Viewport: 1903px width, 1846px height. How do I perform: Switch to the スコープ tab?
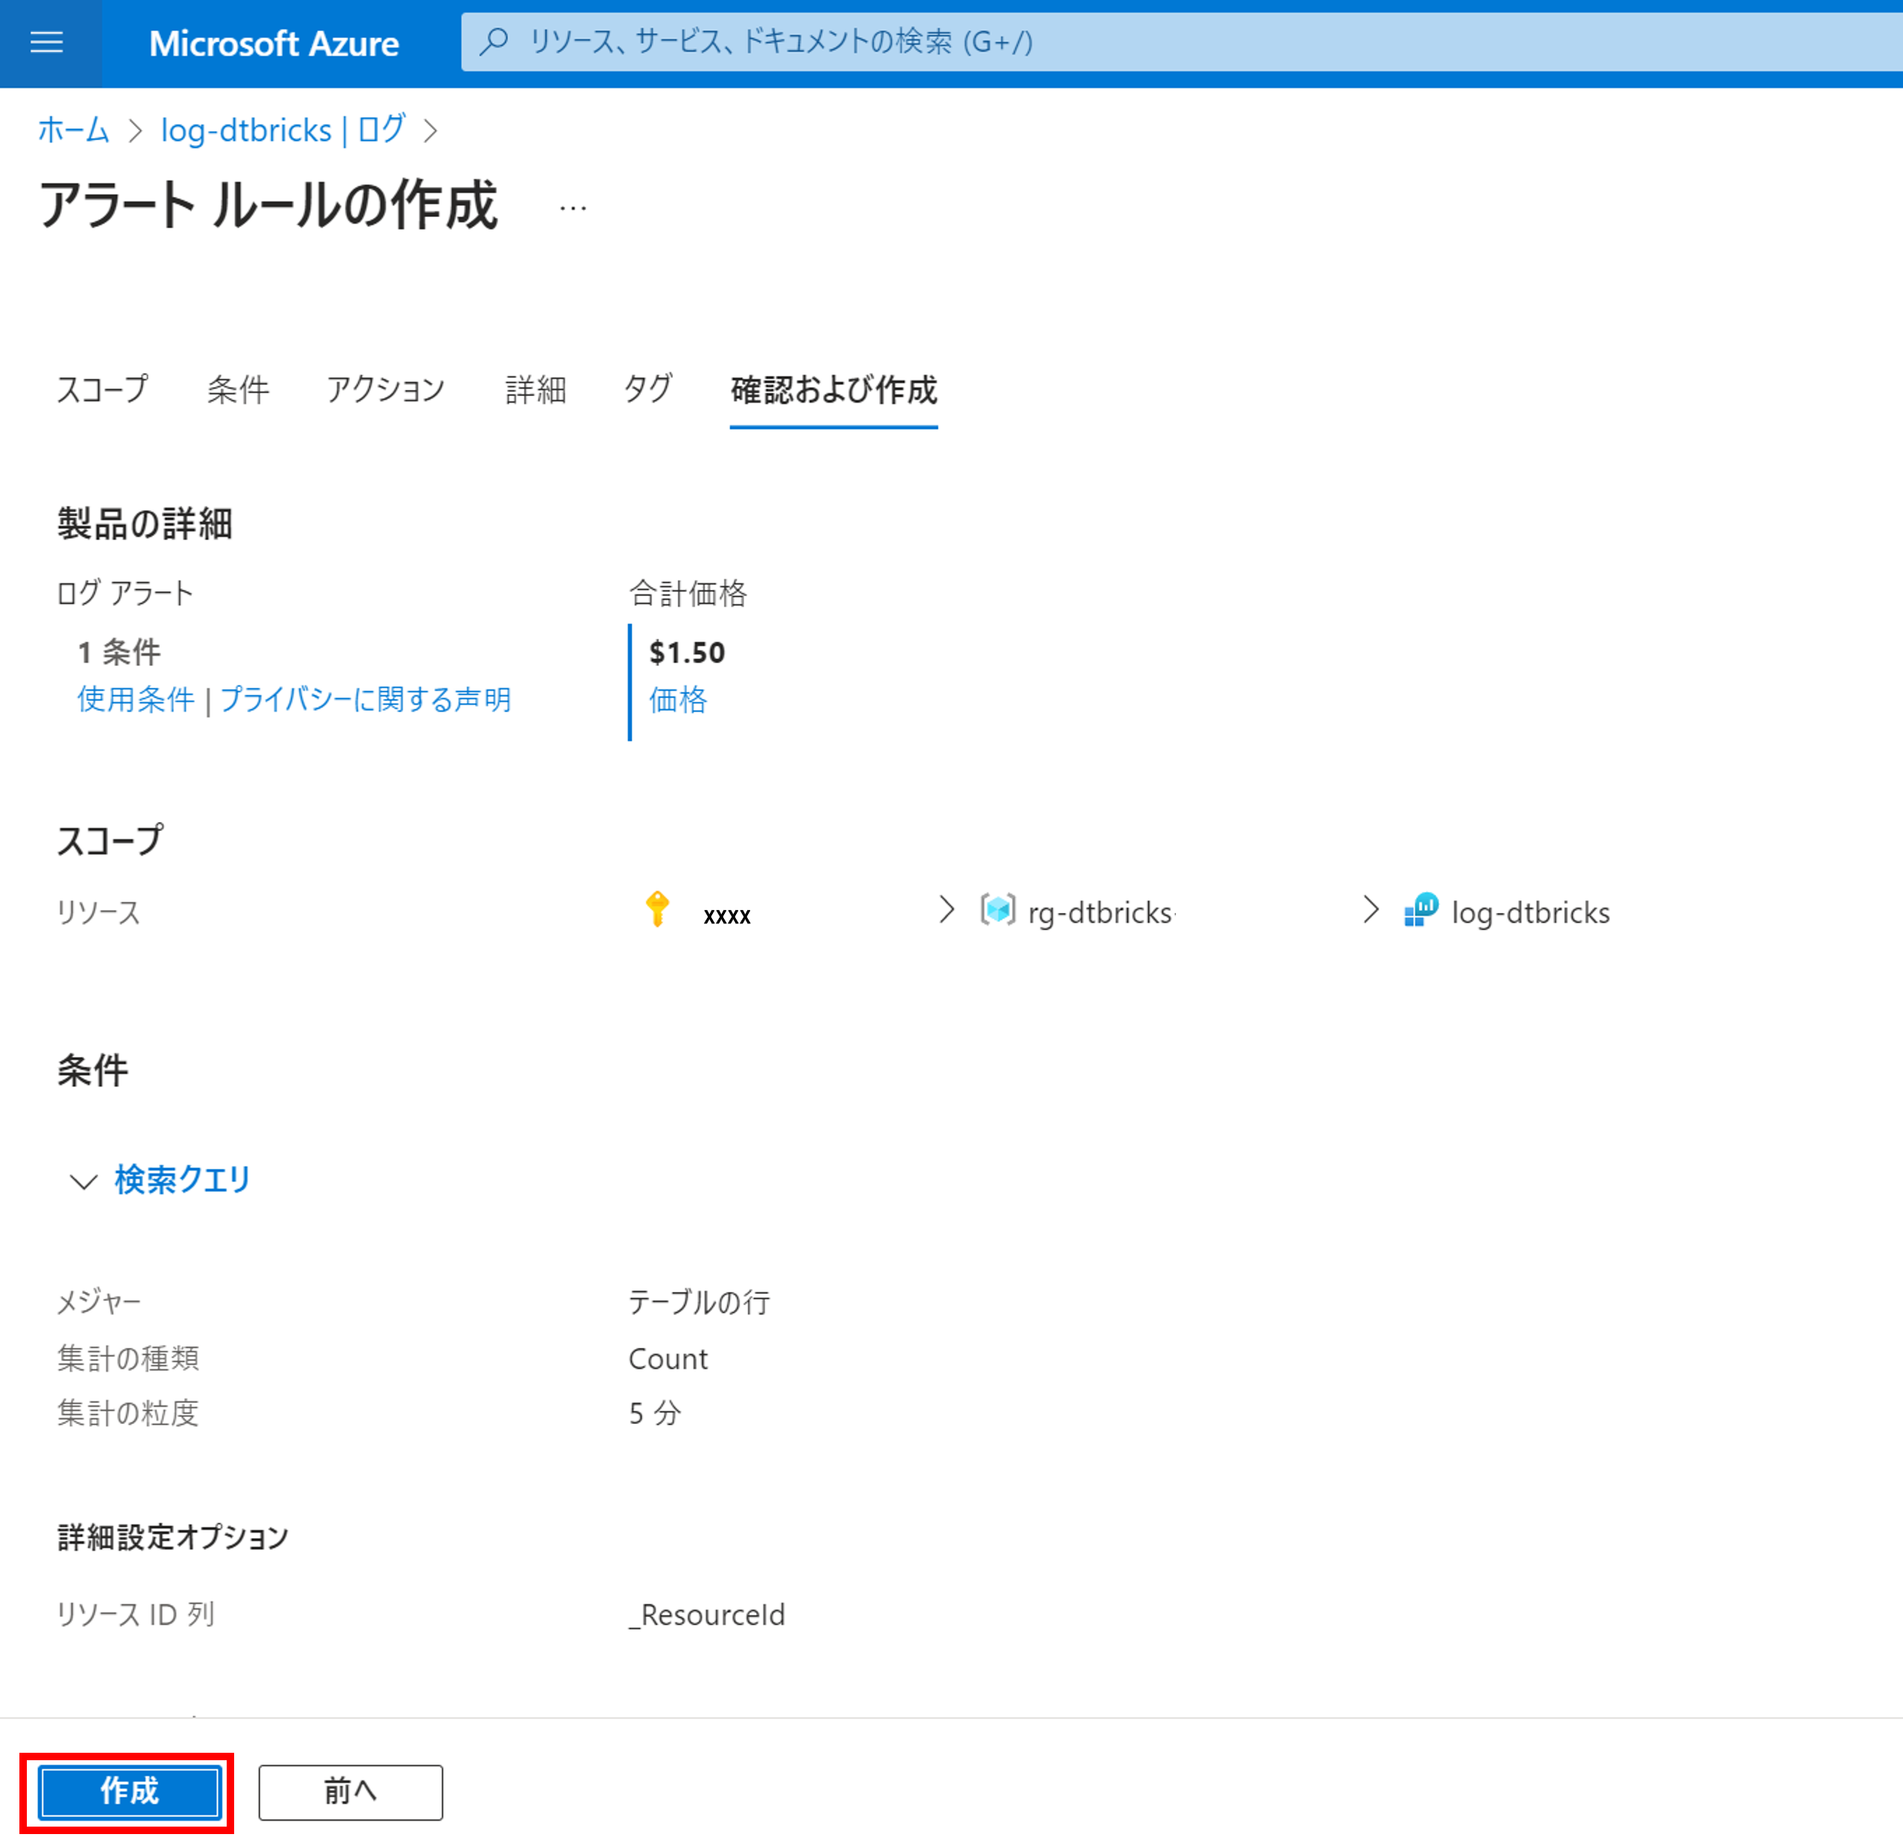(x=102, y=389)
